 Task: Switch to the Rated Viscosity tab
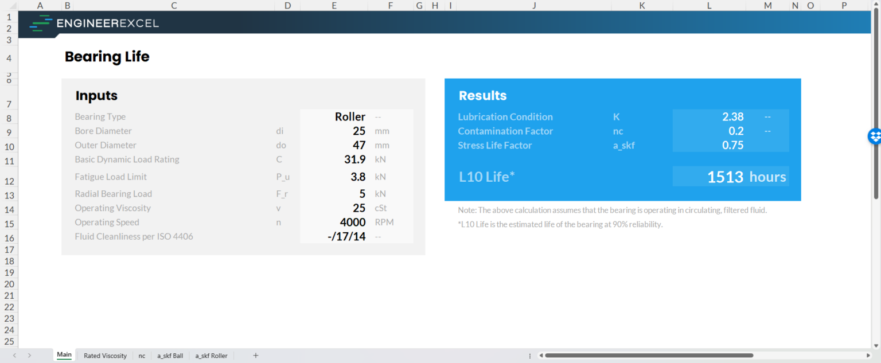(105, 356)
